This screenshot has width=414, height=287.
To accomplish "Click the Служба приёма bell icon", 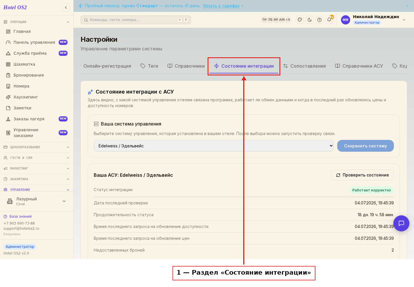I will (8, 53).
